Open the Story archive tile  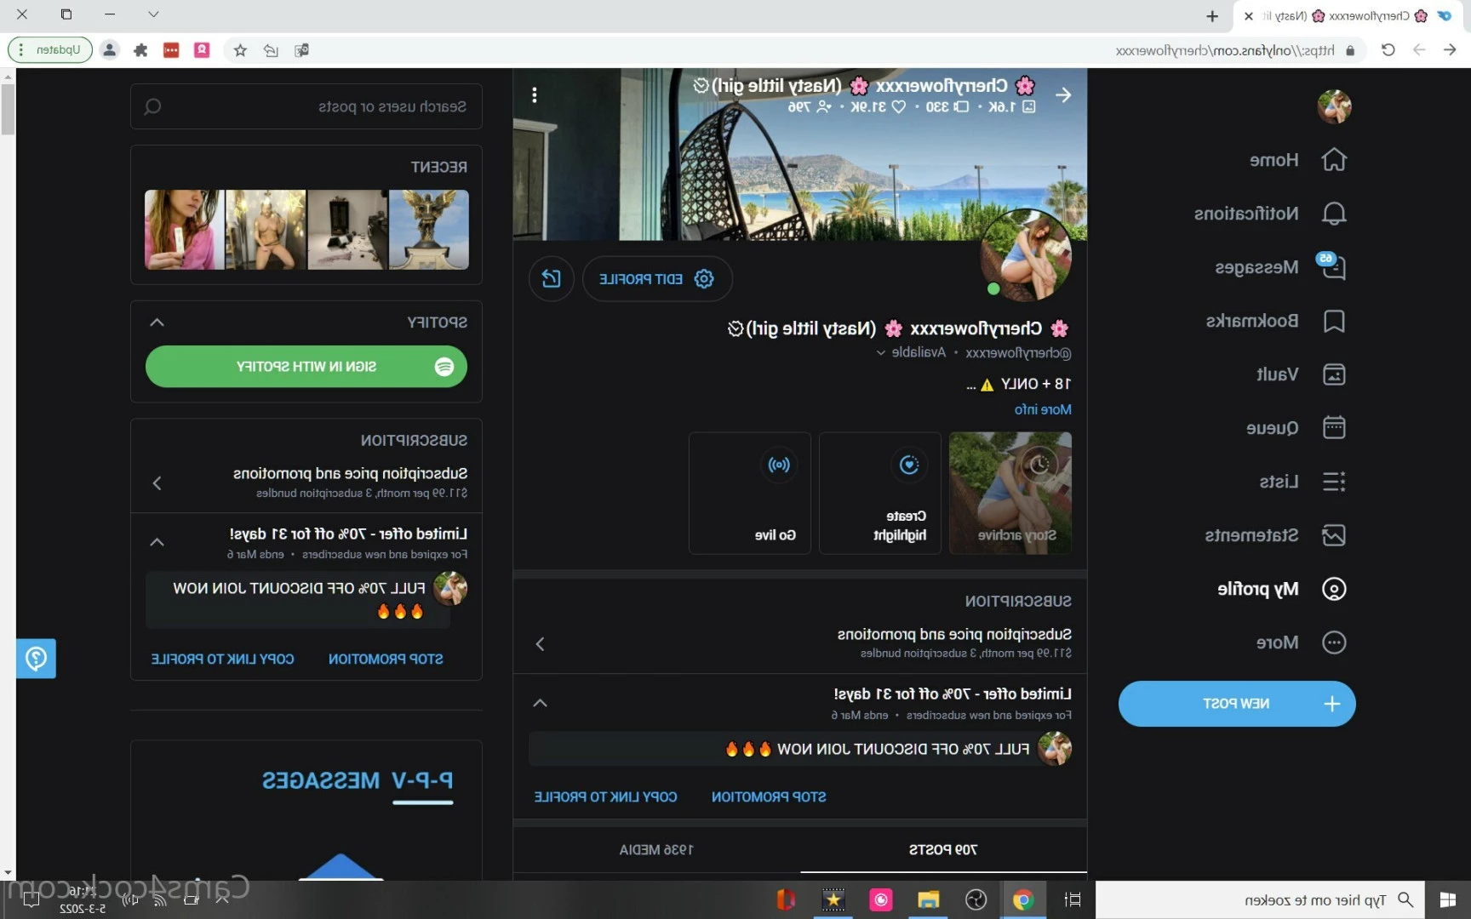click(1010, 494)
